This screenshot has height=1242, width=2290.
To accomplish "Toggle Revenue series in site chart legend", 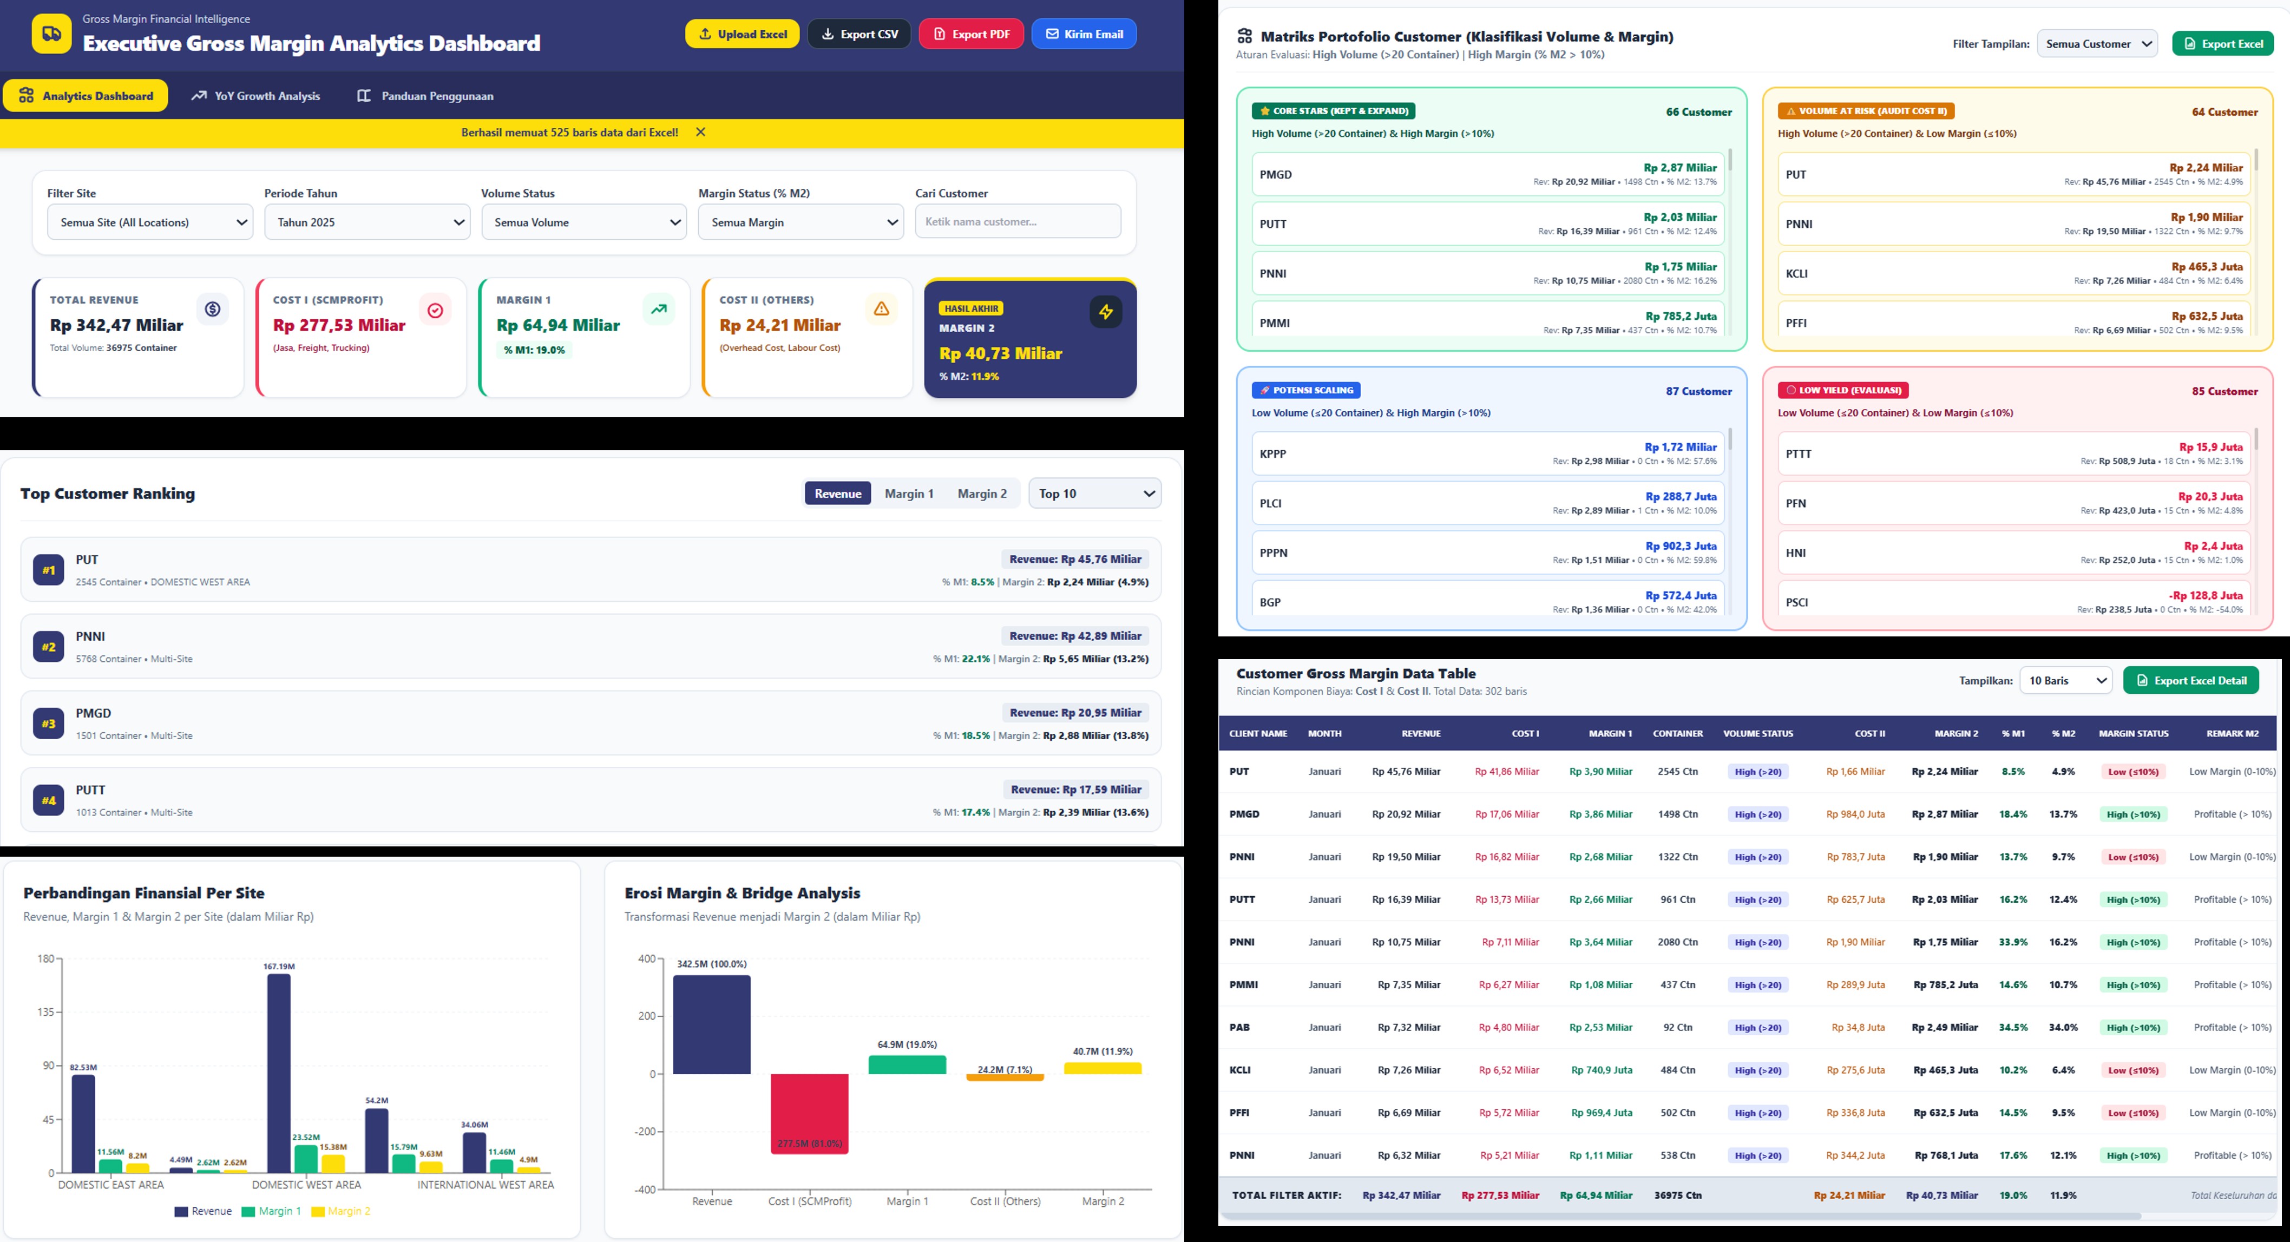I will [x=202, y=1211].
